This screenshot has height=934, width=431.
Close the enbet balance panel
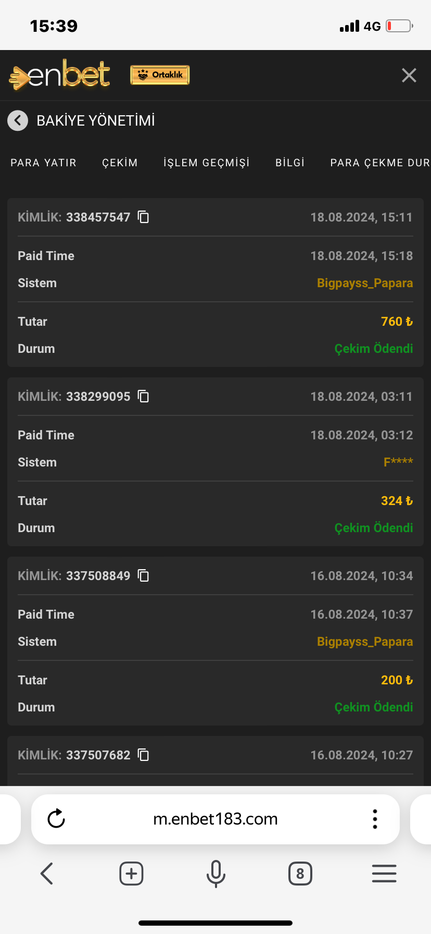[409, 76]
